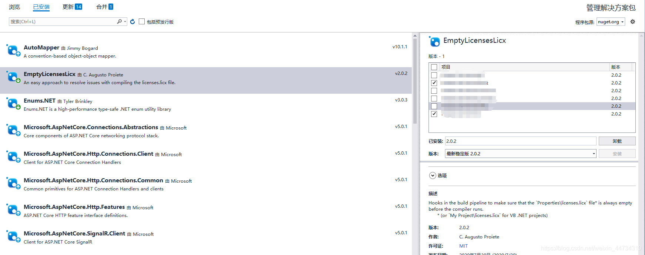This screenshot has width=645, height=255.
Task: Select Microsoft.AspNetCore.Connections.Abstractions package name
Action: pos(91,127)
